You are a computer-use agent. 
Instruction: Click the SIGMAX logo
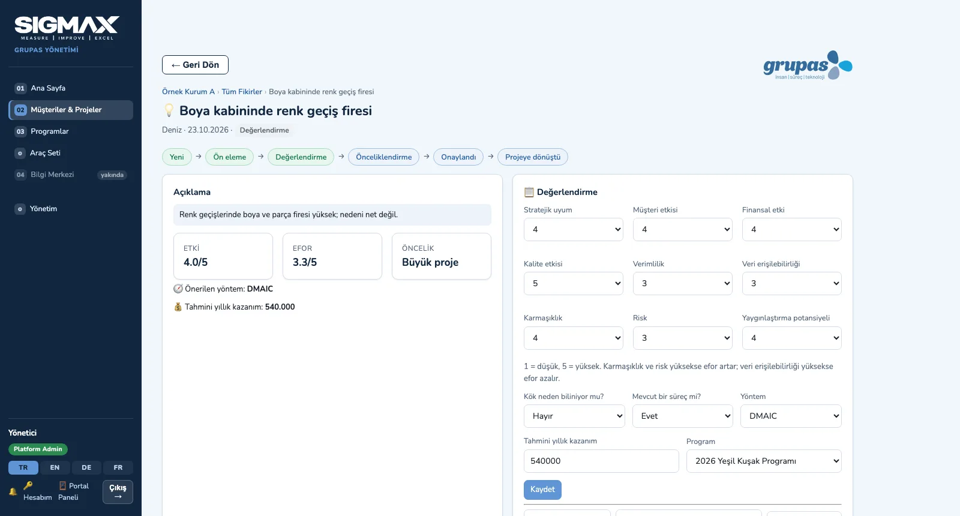pyautogui.click(x=67, y=28)
